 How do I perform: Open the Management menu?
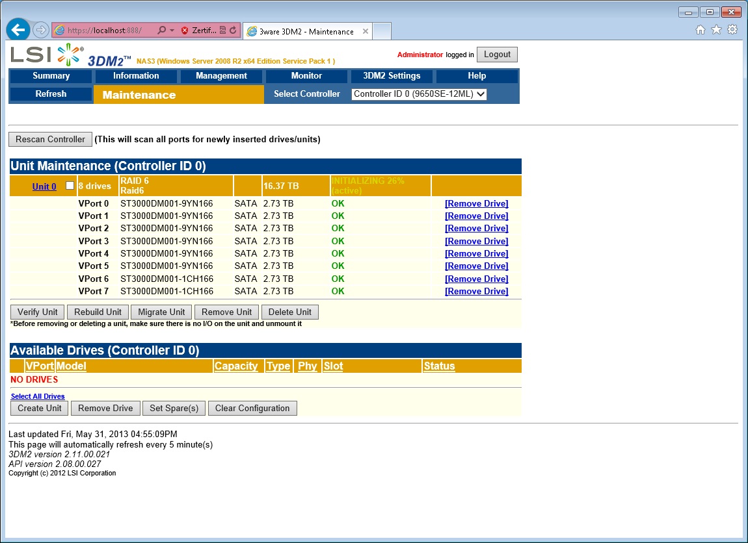click(221, 76)
